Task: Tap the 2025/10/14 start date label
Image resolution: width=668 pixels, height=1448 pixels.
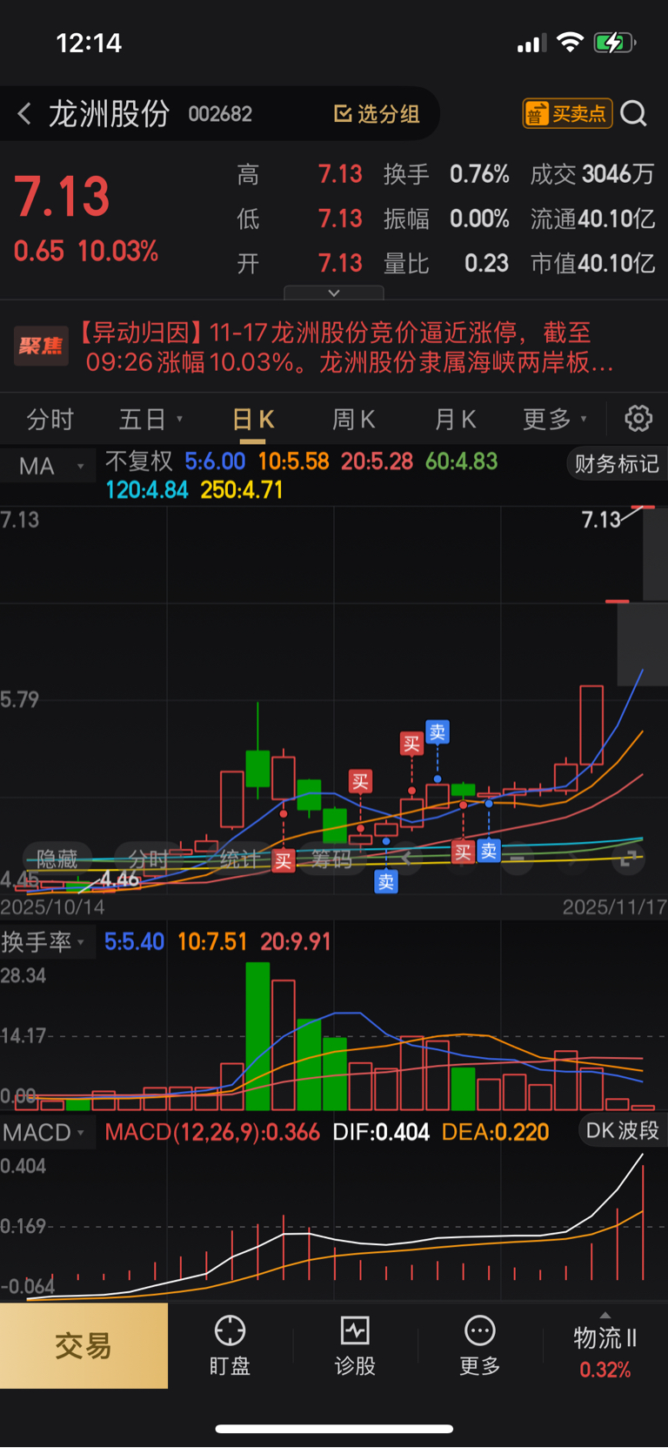Action: point(52,907)
